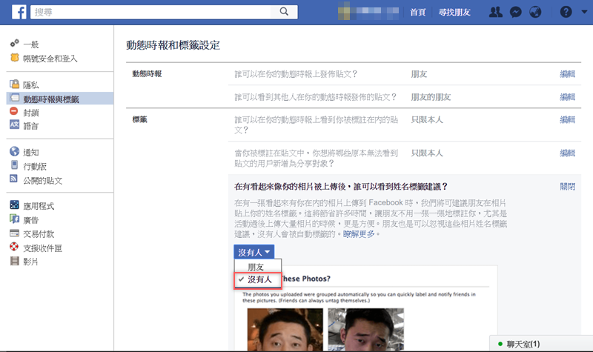Click the 首頁 home link
This screenshot has height=352, width=593.
tap(418, 12)
